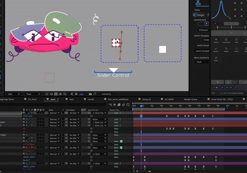
Task: Click the EYEmove button
Action: click(x=203, y=30)
